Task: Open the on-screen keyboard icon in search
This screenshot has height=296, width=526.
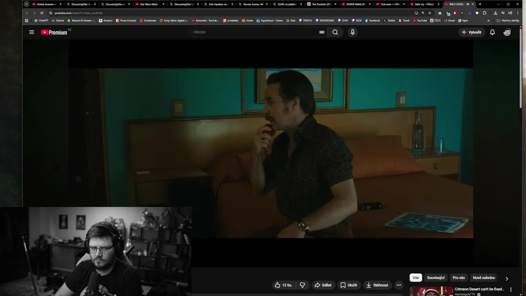Action: [x=322, y=32]
